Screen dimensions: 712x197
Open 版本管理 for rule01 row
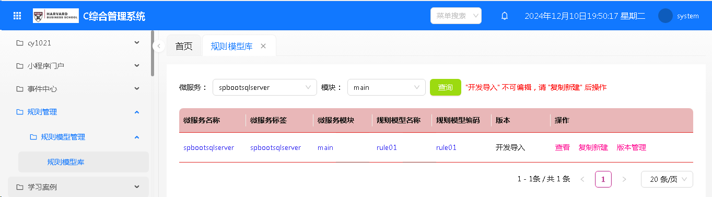(x=632, y=147)
